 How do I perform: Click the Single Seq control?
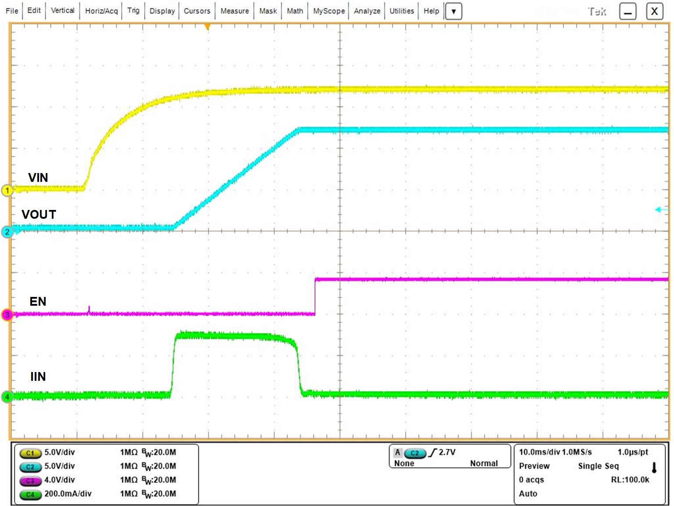(x=598, y=466)
